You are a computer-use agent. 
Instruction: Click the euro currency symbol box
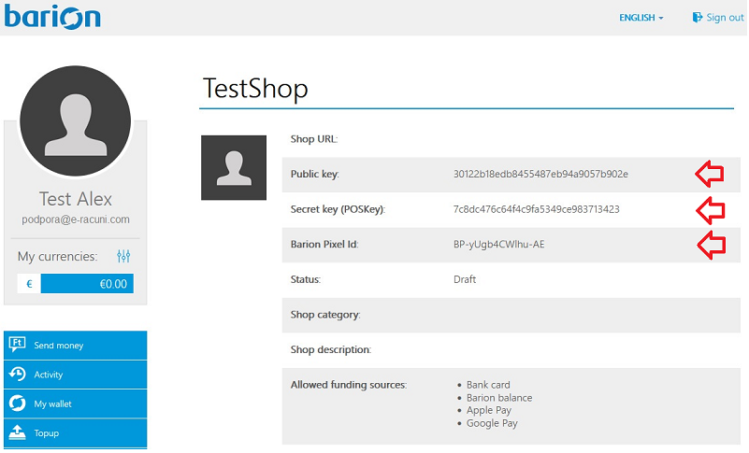(x=29, y=284)
